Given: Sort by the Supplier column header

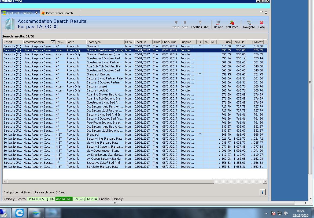Looking at the screenshot, I should pyautogui.click(x=188, y=42).
